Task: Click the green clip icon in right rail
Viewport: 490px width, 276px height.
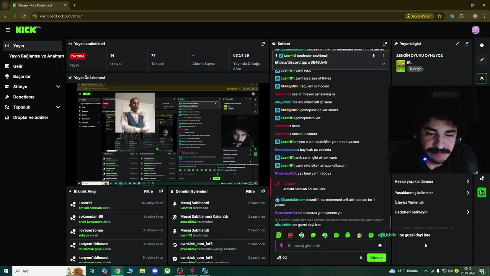Action: coord(482,192)
